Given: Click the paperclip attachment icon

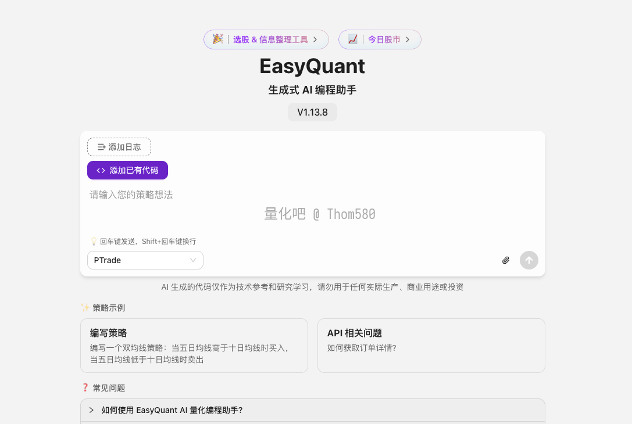Looking at the screenshot, I should pos(506,260).
